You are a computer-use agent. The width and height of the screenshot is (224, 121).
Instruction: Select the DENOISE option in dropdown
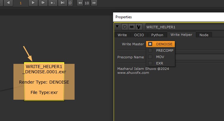pos(160,44)
